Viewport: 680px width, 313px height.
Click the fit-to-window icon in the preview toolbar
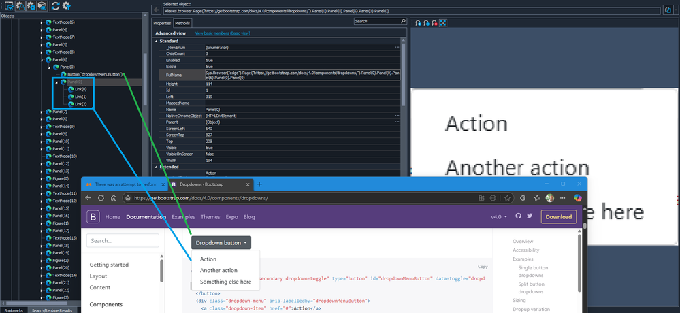coord(443,23)
